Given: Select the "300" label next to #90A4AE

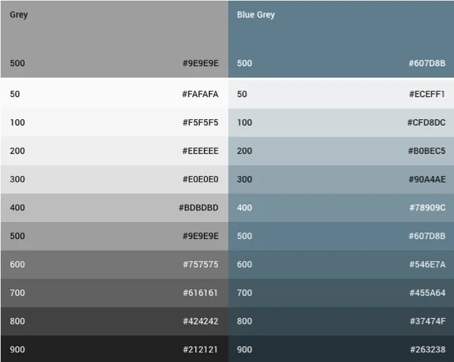Looking at the screenshot, I should click(x=245, y=179).
